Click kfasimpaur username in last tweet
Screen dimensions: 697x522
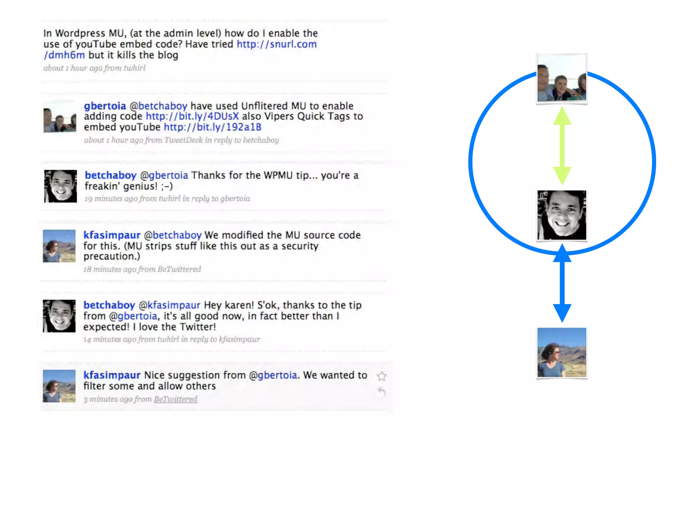112,375
